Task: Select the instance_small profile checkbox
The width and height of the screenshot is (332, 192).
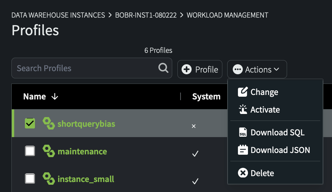Action: coord(30,179)
